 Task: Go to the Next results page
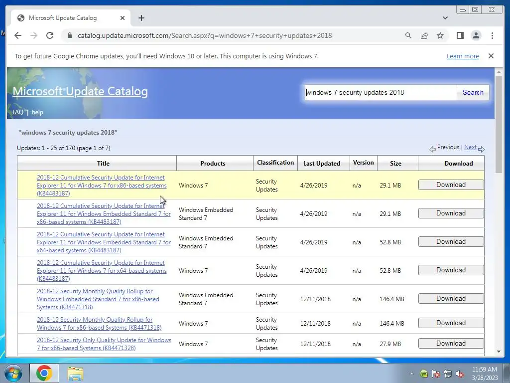pos(470,147)
